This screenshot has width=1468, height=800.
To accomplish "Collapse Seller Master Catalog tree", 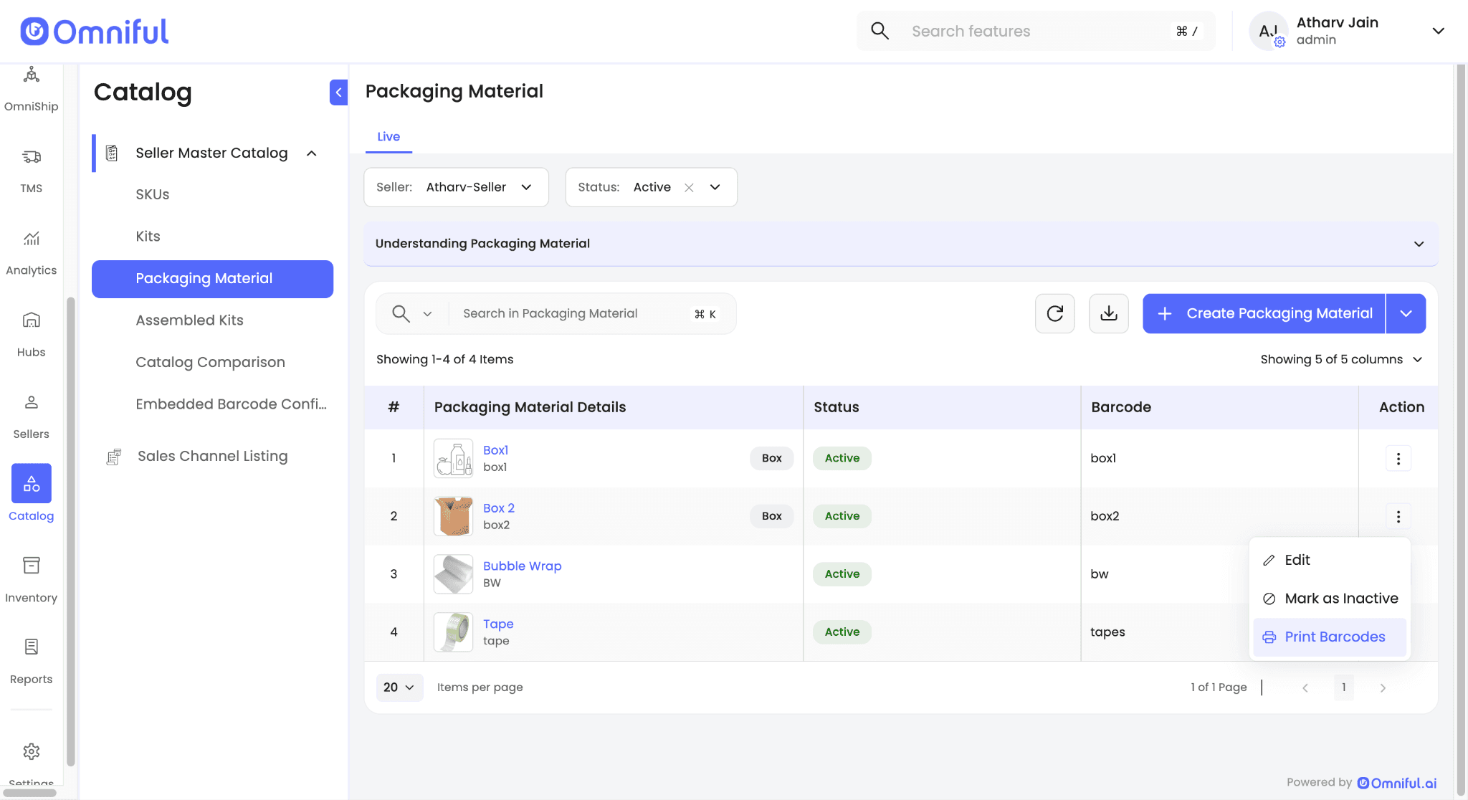I will pos(312,153).
